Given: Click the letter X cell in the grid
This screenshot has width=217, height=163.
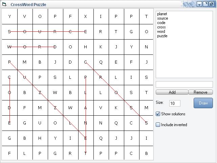Looking at the screenshot, I should click(86, 17).
